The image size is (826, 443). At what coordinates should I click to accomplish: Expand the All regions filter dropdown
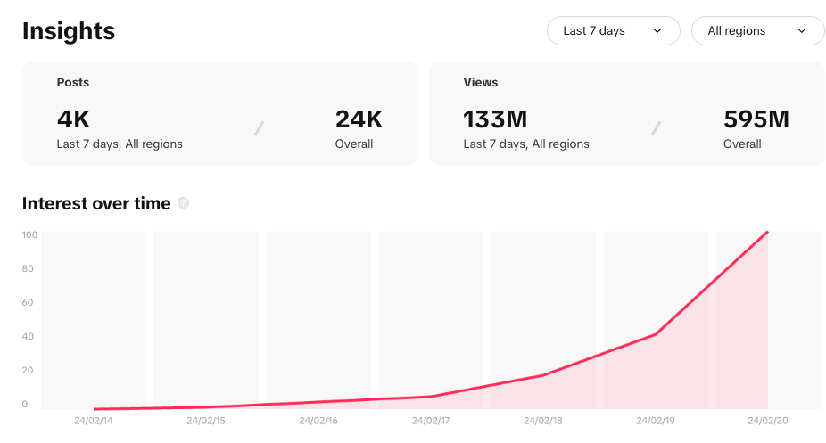757,31
